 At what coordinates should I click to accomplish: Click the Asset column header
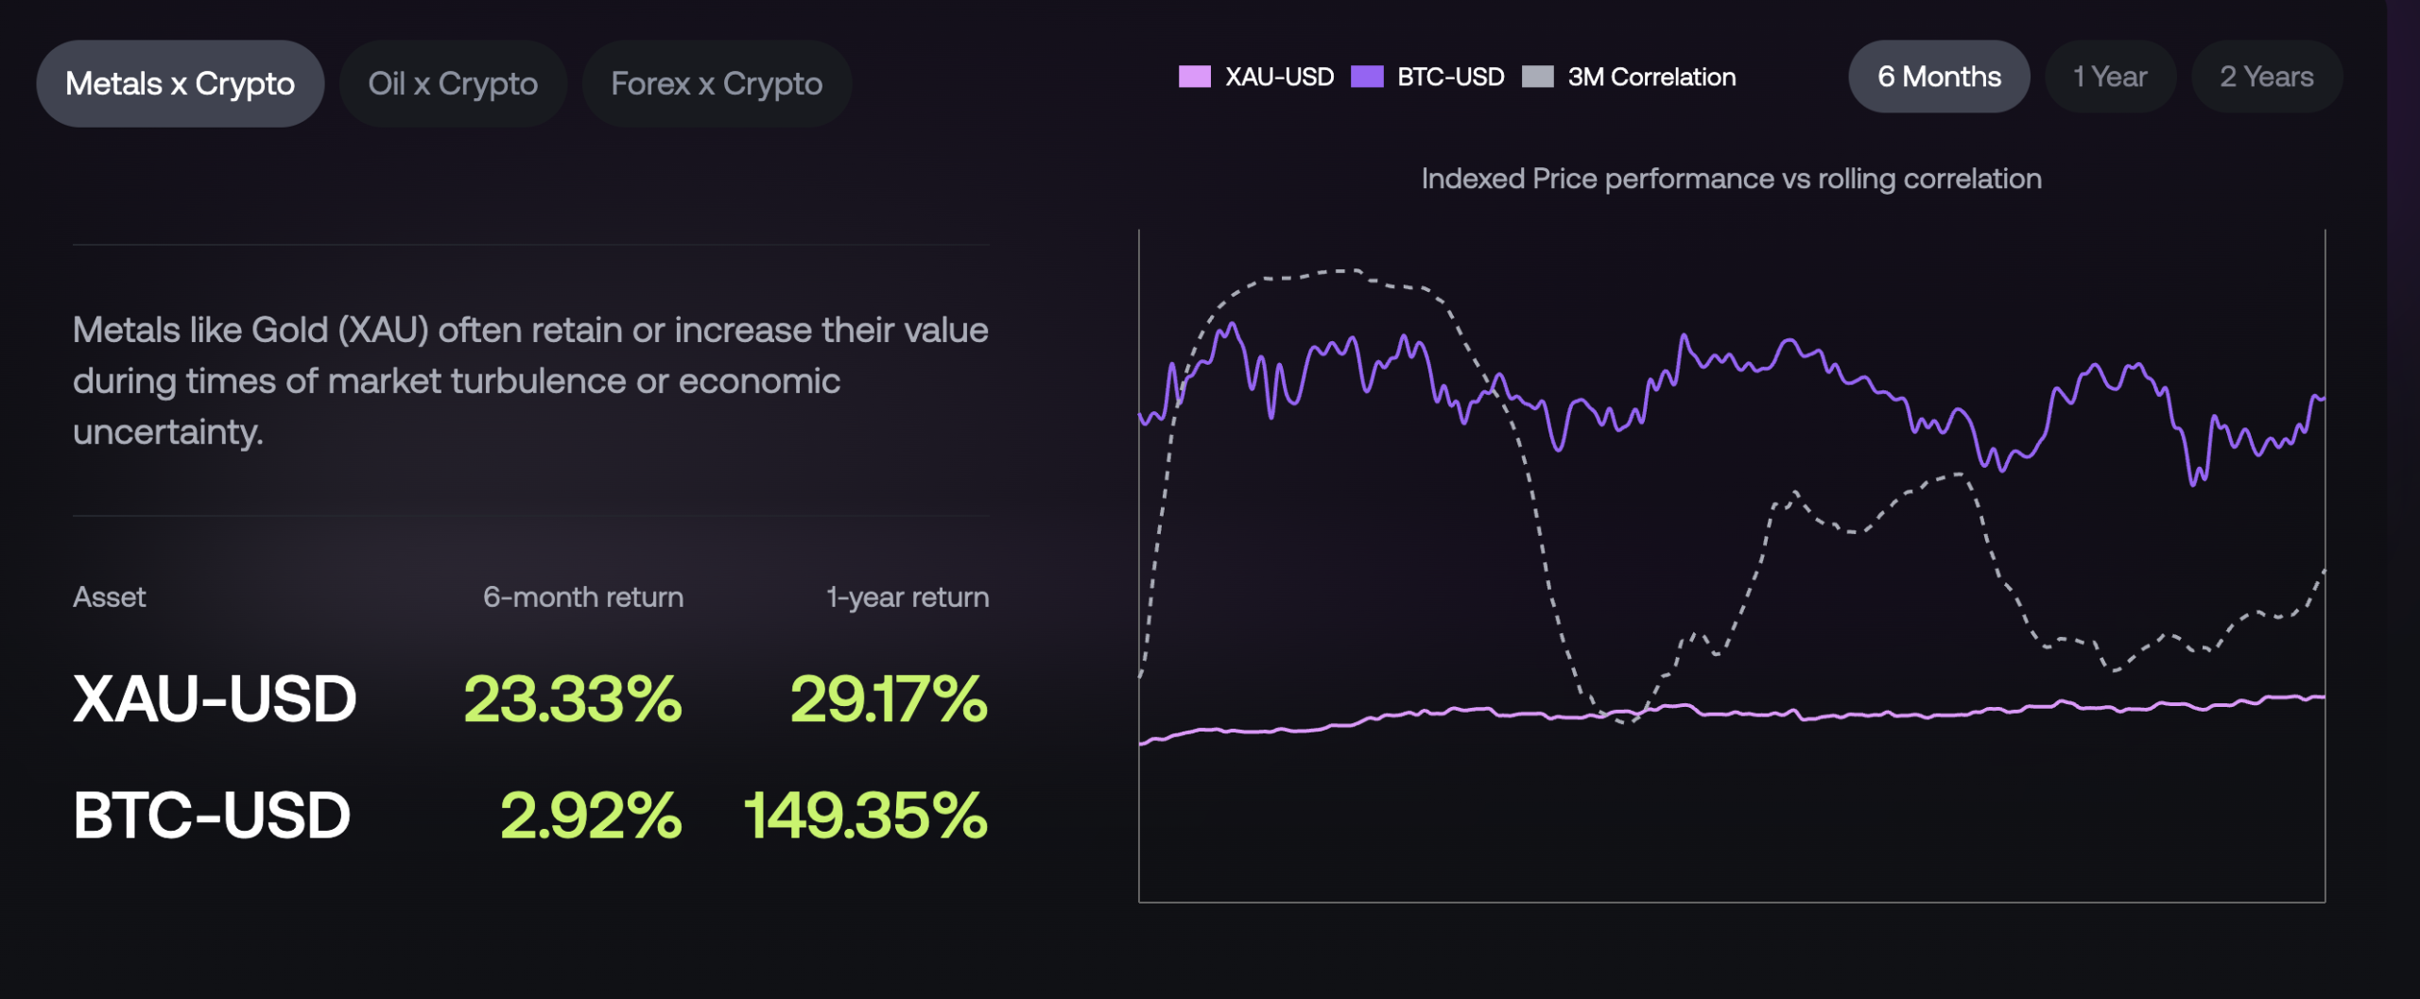pos(110,597)
